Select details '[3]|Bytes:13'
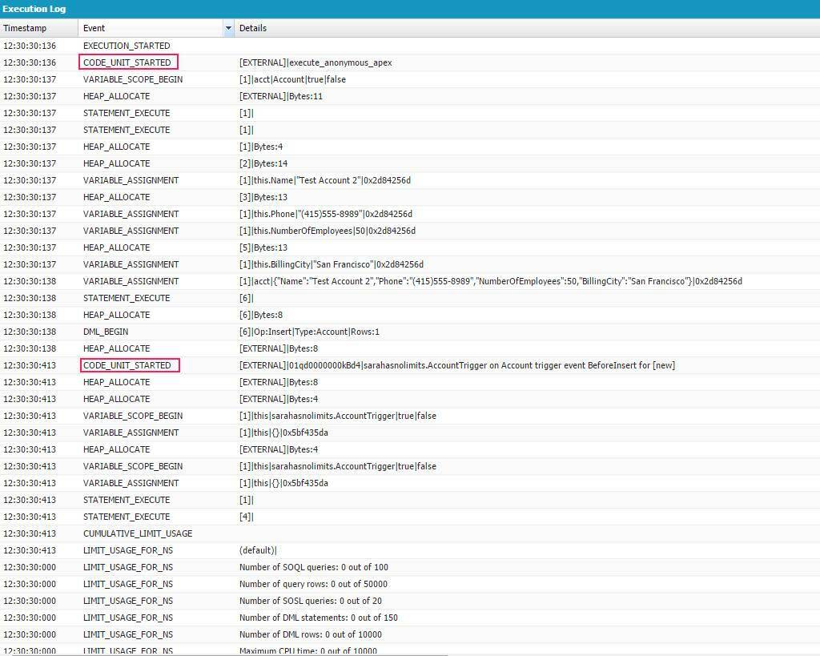The height and width of the screenshot is (656, 820). pos(263,197)
